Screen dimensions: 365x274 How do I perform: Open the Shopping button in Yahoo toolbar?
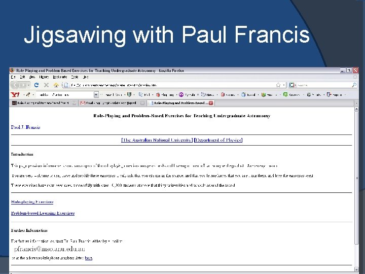(165, 94)
